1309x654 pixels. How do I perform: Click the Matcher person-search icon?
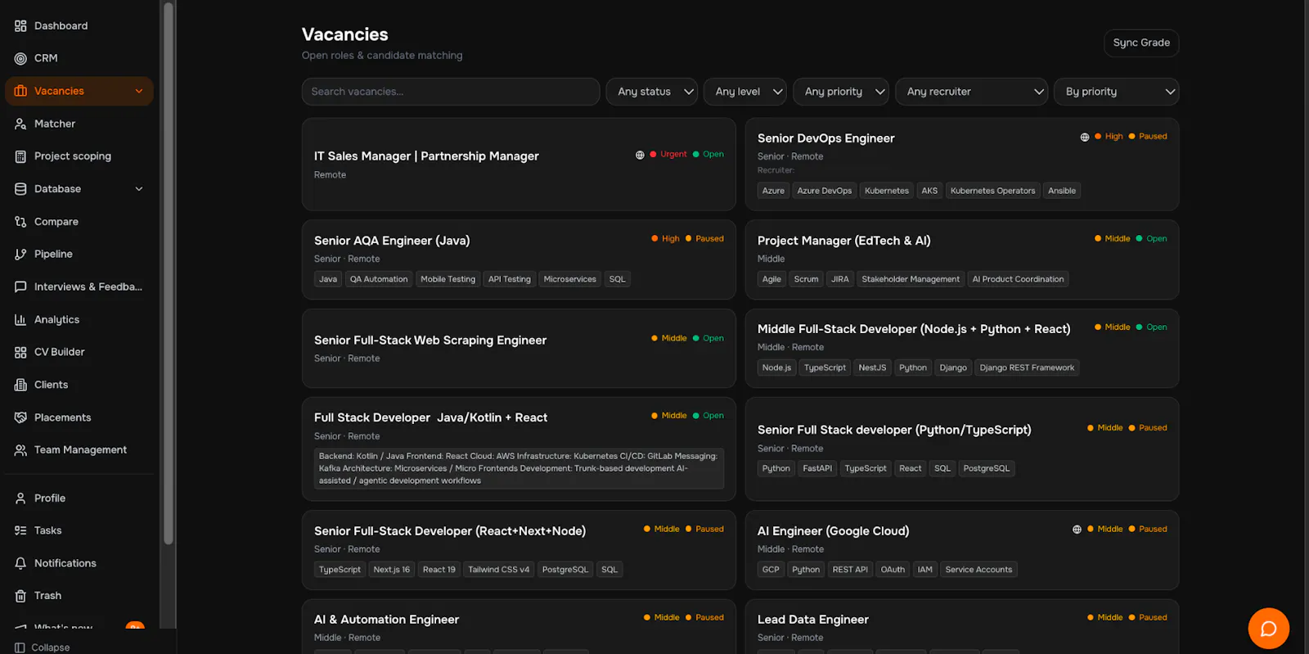click(x=20, y=124)
